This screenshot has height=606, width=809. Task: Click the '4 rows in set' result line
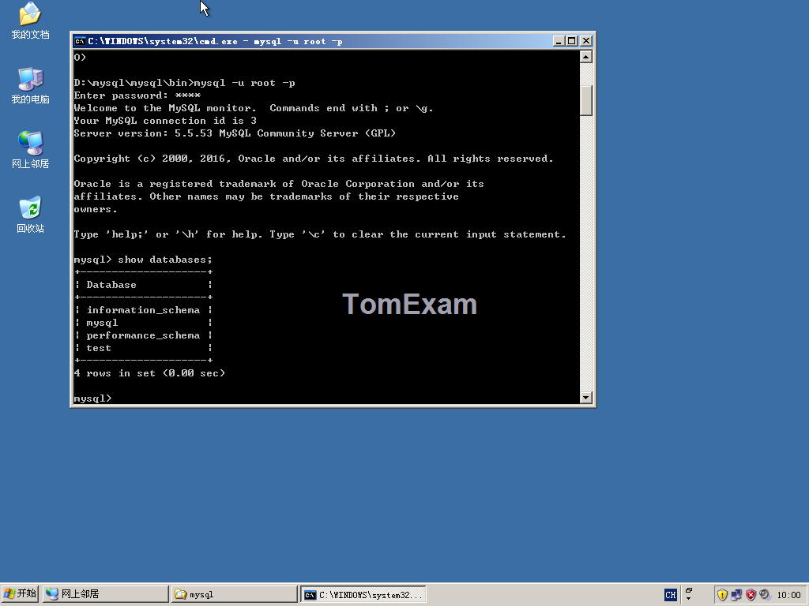pyautogui.click(x=149, y=373)
